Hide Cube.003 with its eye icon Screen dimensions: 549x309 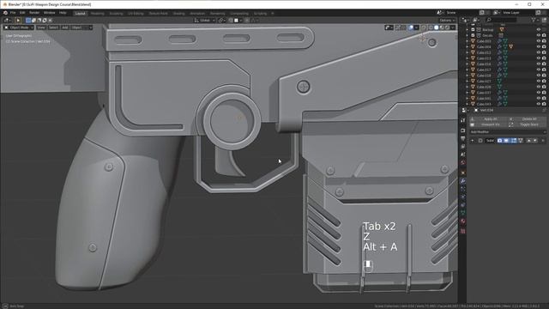(x=539, y=41)
